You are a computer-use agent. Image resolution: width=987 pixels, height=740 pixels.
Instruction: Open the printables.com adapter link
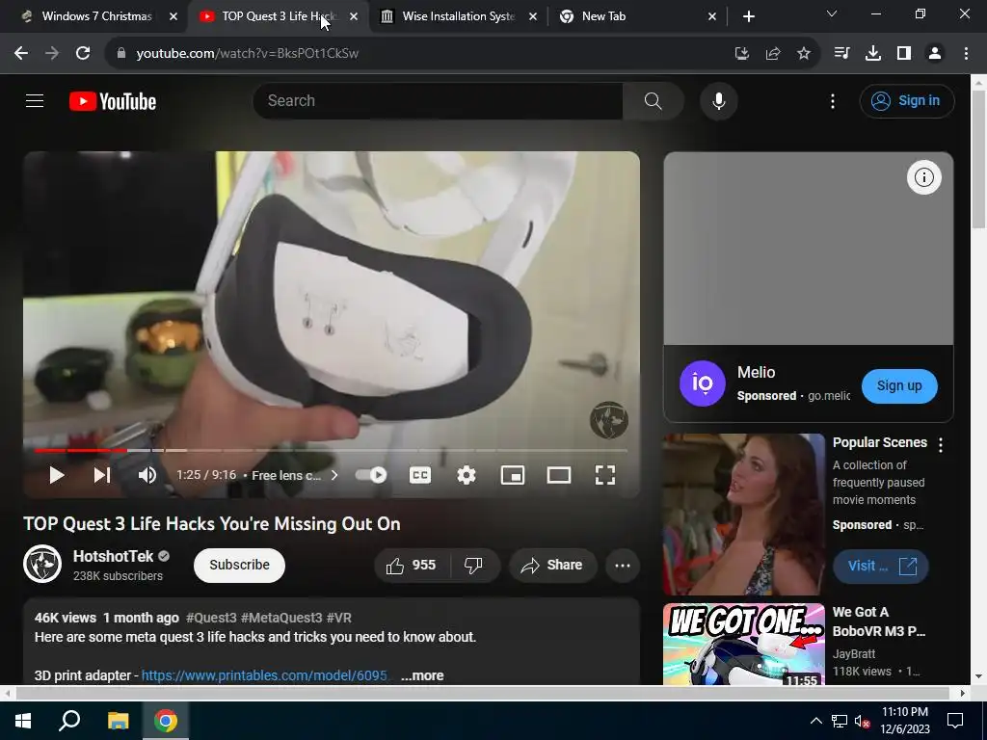[x=264, y=675]
